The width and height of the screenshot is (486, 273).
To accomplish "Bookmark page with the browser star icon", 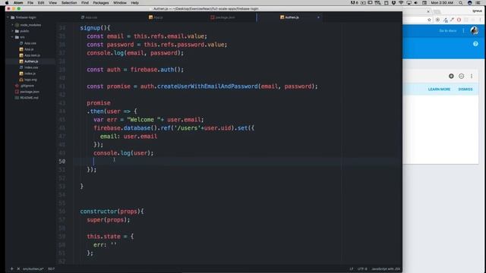I will click(429, 20).
